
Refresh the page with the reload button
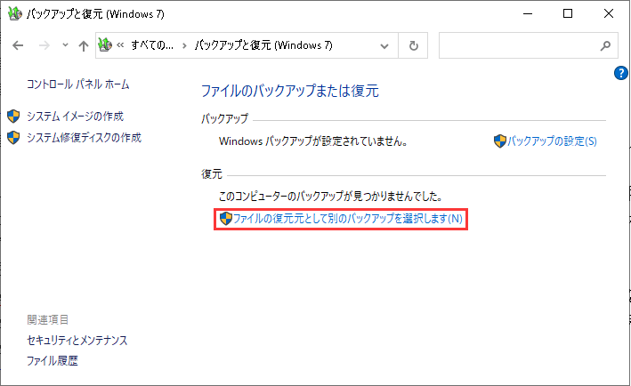pyautogui.click(x=413, y=45)
